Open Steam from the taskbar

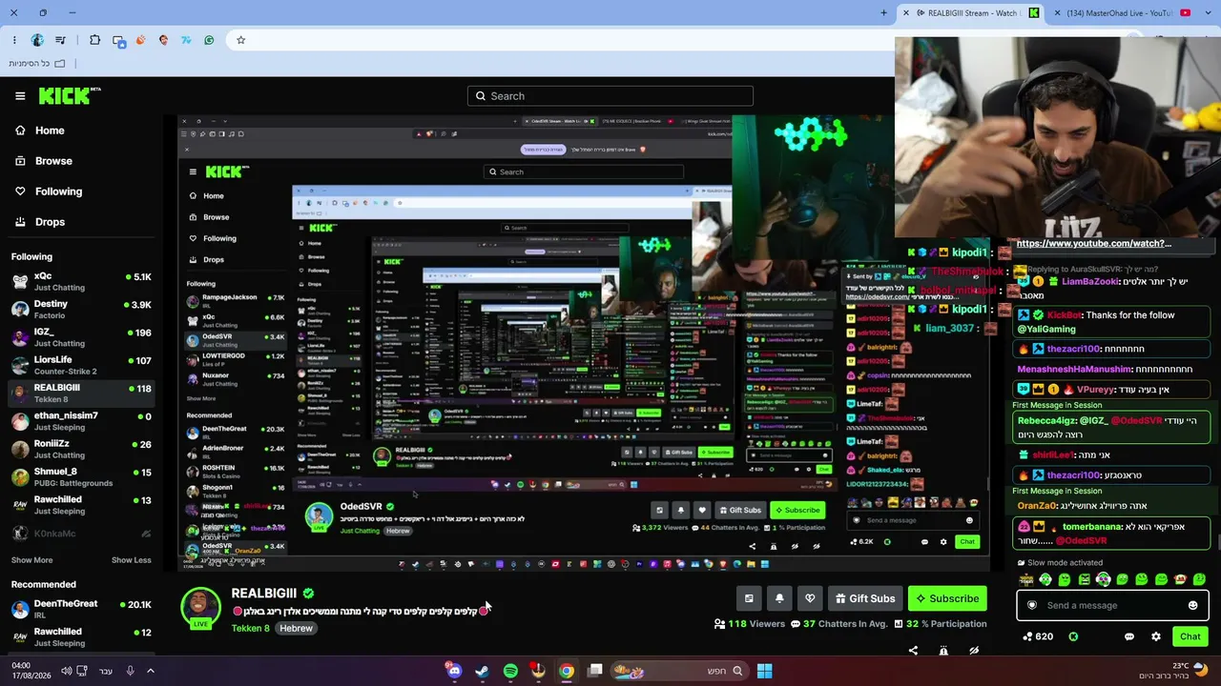[483, 671]
